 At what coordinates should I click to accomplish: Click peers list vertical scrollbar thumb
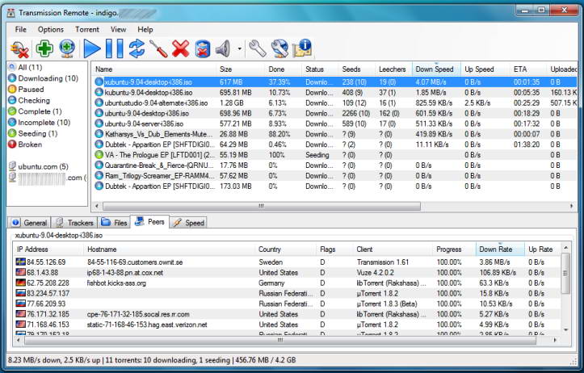(565, 273)
